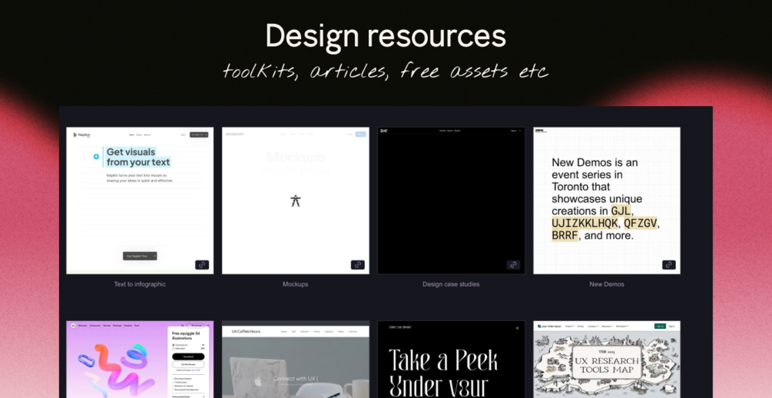
Task: Open the UX Research Tools Map thumbnail
Action: point(607,360)
